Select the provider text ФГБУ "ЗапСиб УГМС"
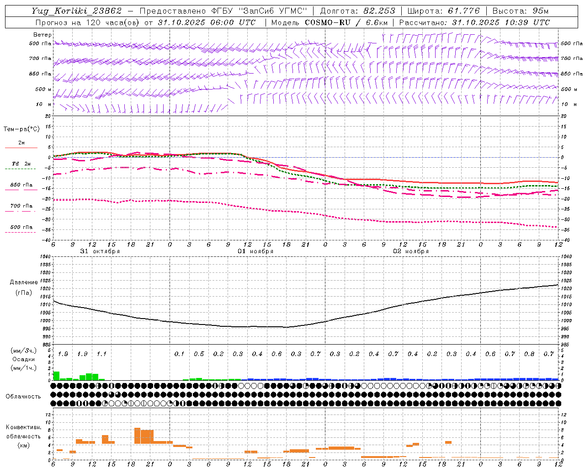Screen dimensions: 585x468 pos(260,11)
